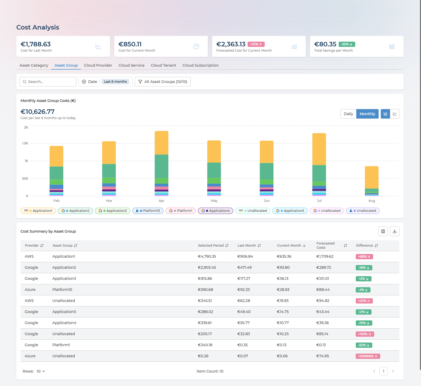Viewport: 421px width, 386px height.
Task: Sort table by Provider column arrows
Action: click(42, 246)
